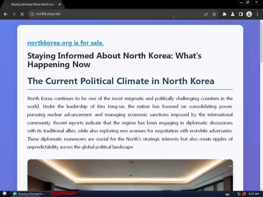
Task: Open the Extensions puzzle icon
Action: (224, 14)
